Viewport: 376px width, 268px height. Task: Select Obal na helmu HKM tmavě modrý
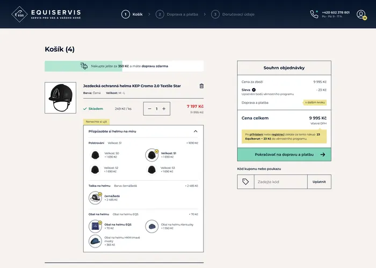(x=114, y=241)
